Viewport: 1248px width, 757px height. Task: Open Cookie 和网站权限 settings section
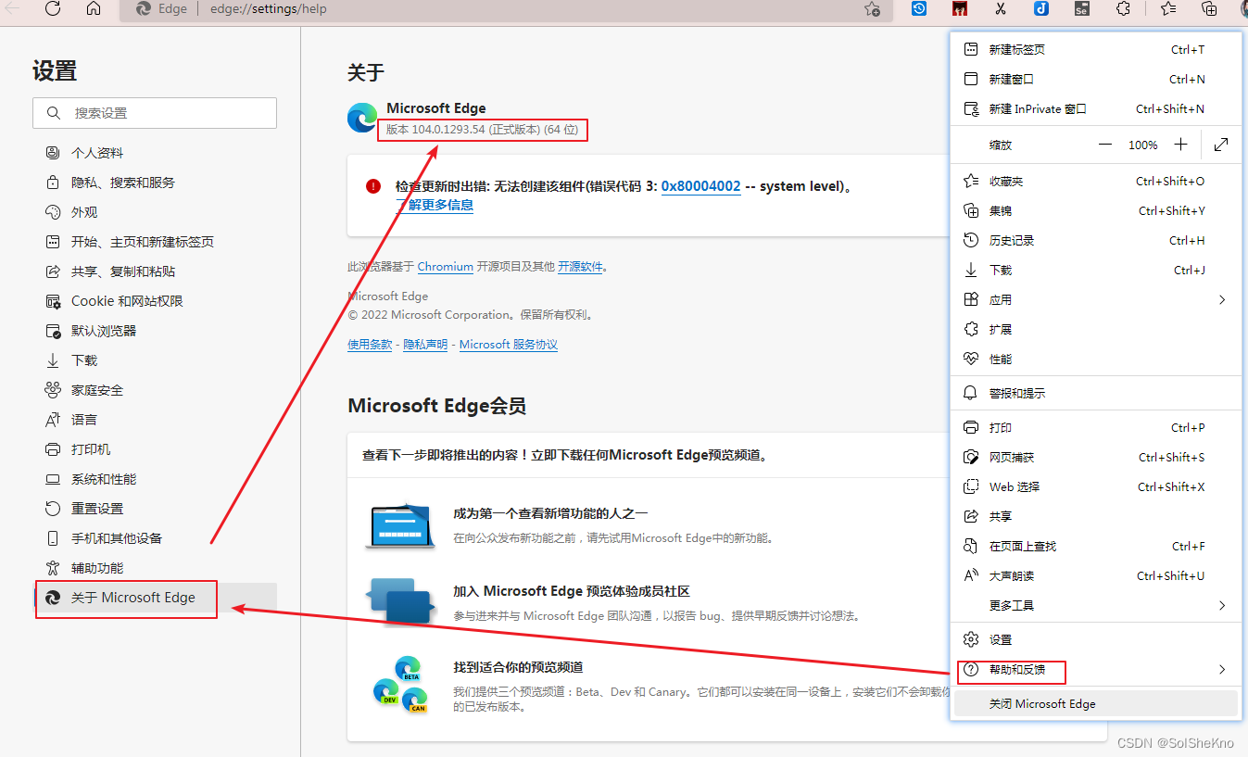point(155,301)
